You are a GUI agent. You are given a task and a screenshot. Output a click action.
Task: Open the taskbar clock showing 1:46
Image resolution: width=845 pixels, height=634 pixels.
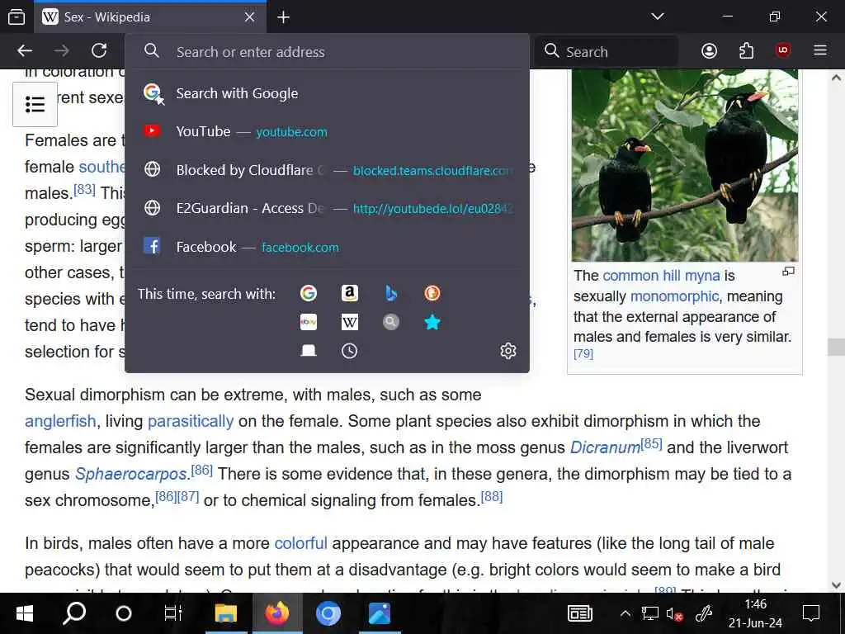pos(756,613)
